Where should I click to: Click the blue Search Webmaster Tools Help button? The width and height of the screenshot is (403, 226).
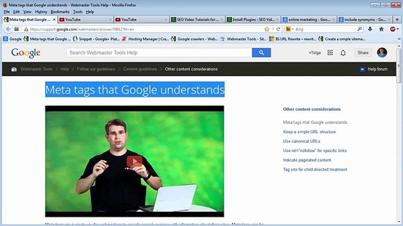pos(261,53)
